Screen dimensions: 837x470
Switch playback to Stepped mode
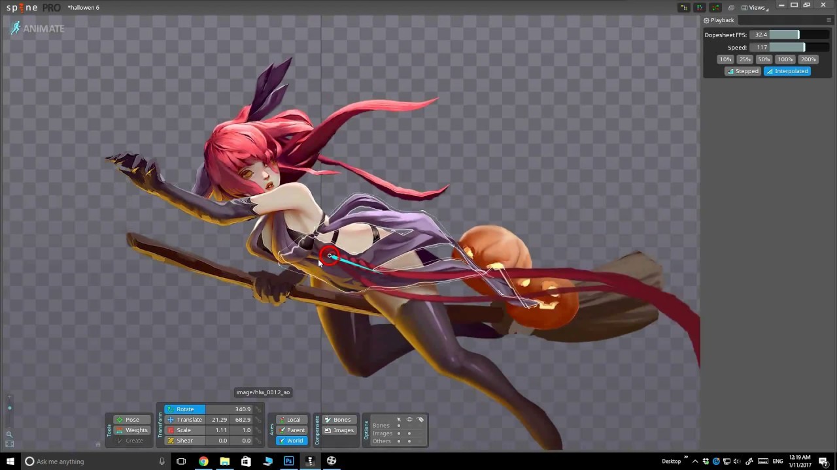tap(743, 71)
